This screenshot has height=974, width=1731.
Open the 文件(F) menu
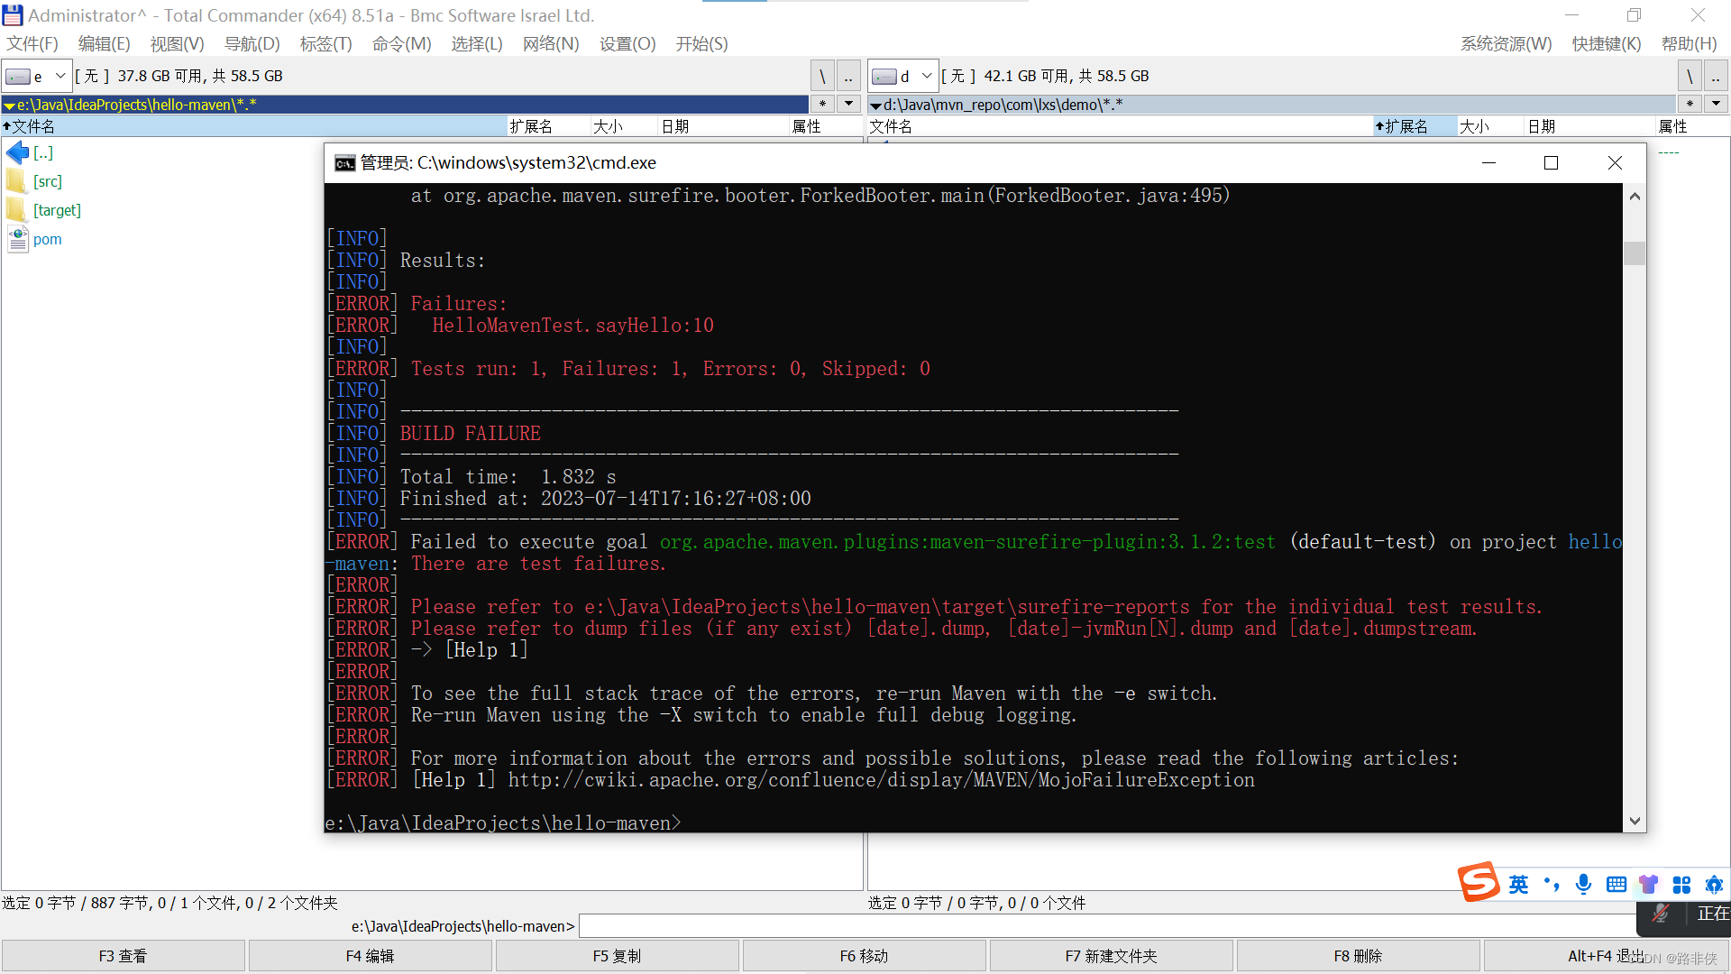click(32, 44)
